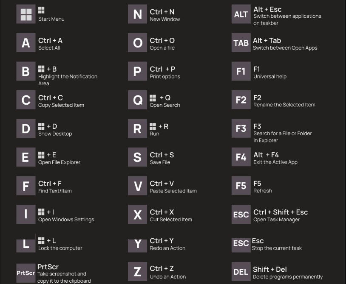Select the PrtScr key tile
This screenshot has height=284, width=346.
coord(26,273)
